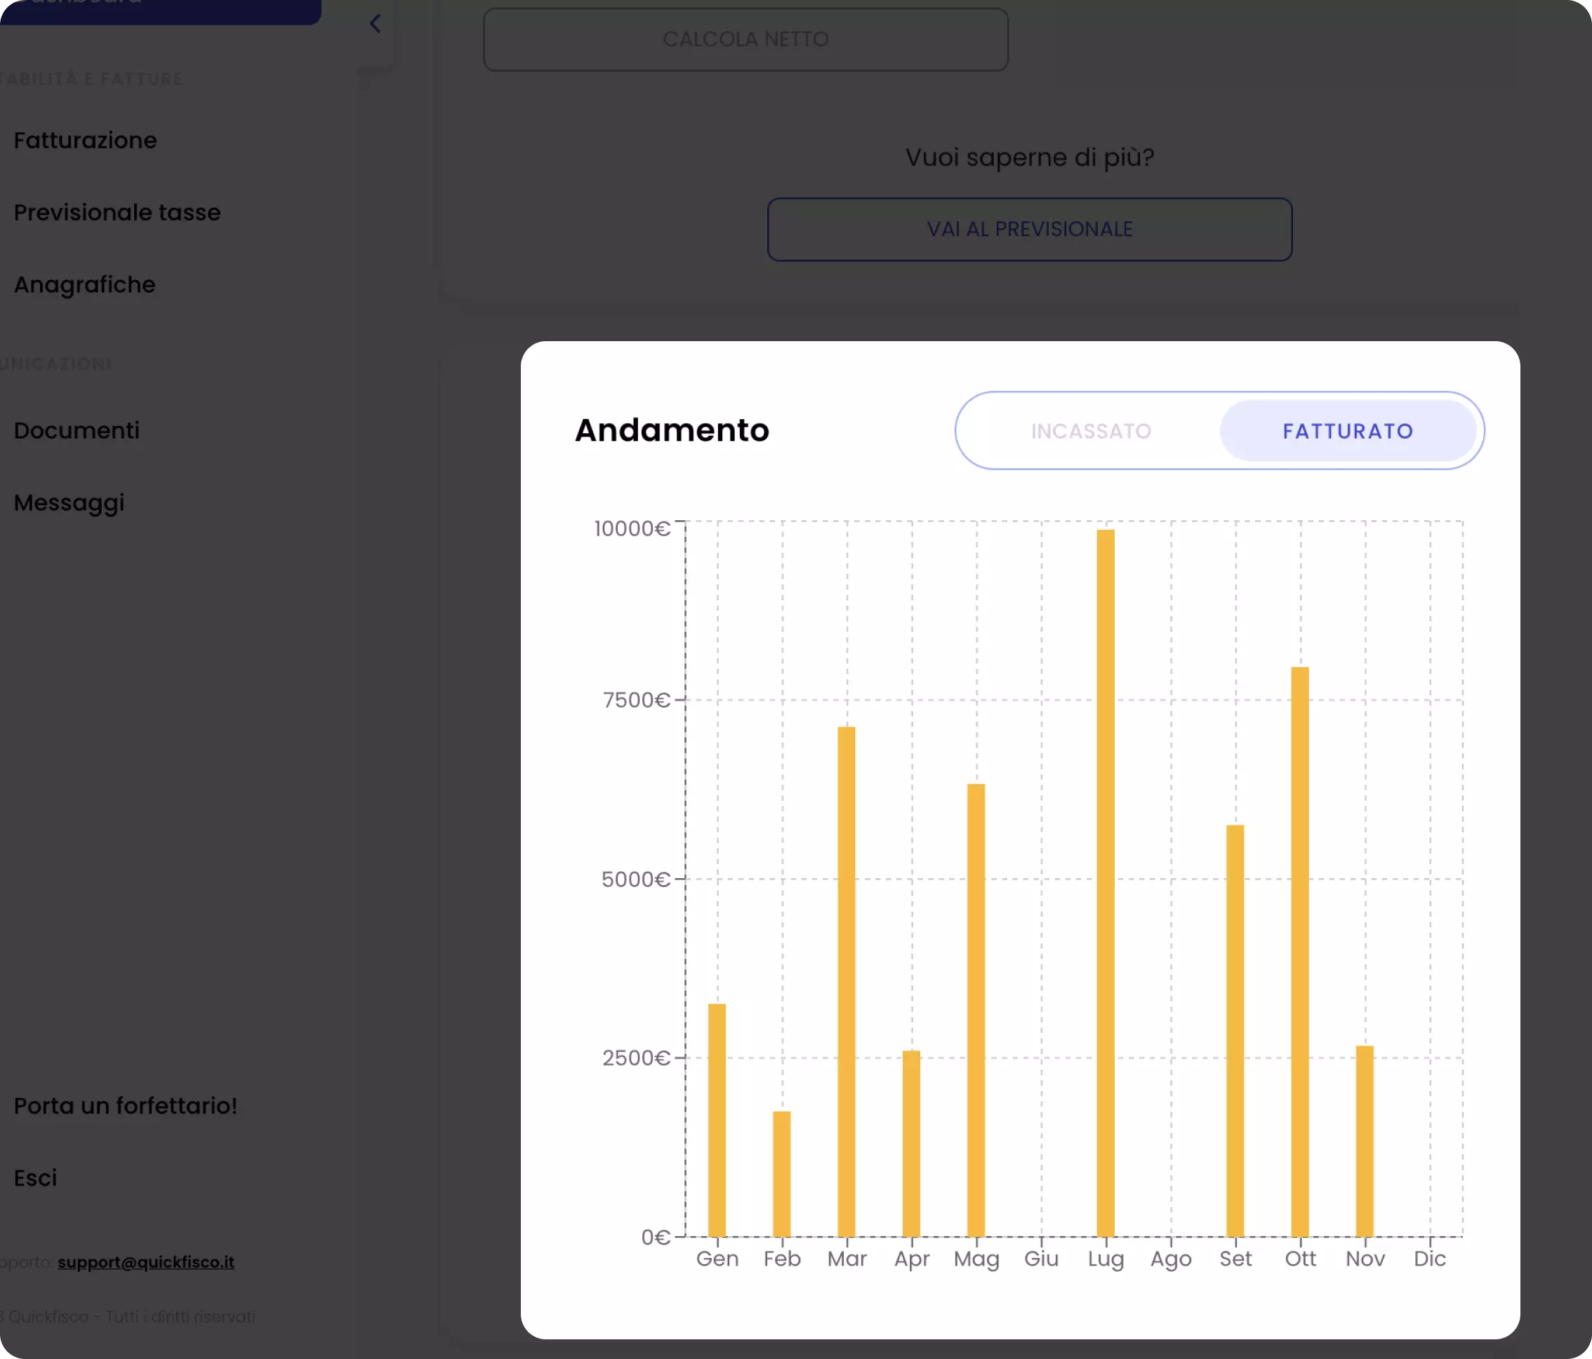
Task: Click the 7500€ axis label
Action: pyautogui.click(x=637, y=700)
